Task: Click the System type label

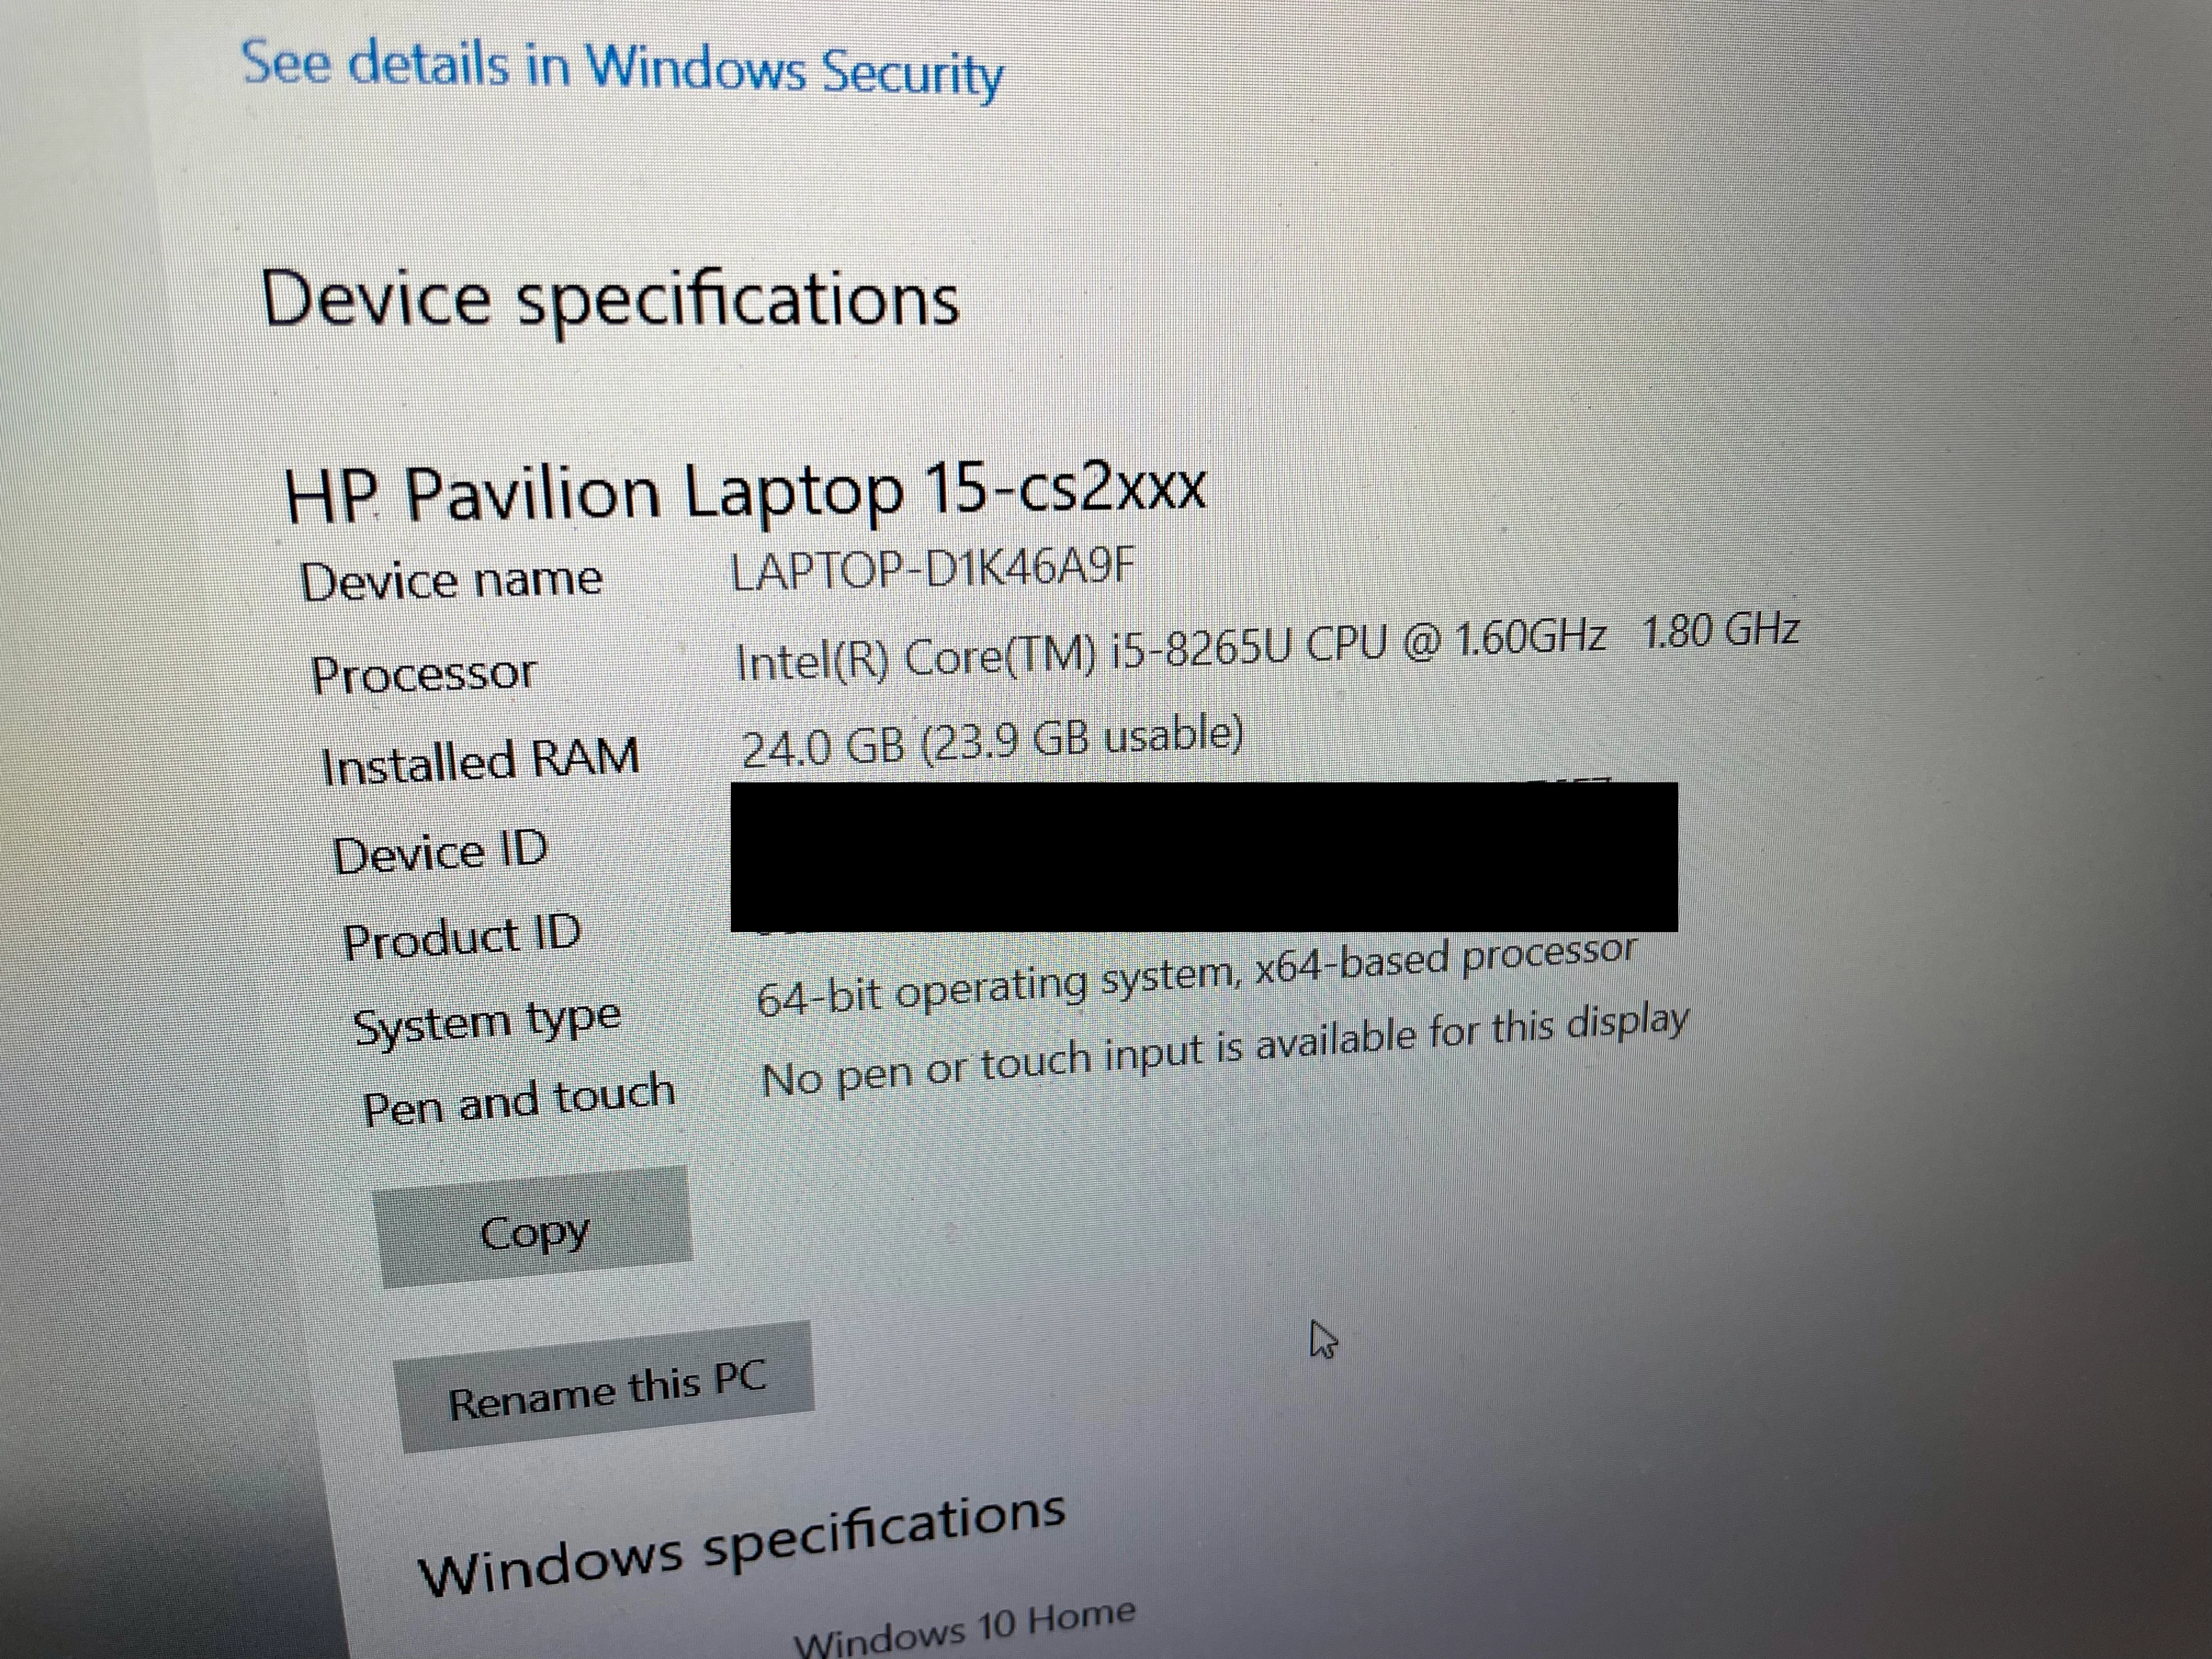Action: pyautogui.click(x=487, y=1022)
